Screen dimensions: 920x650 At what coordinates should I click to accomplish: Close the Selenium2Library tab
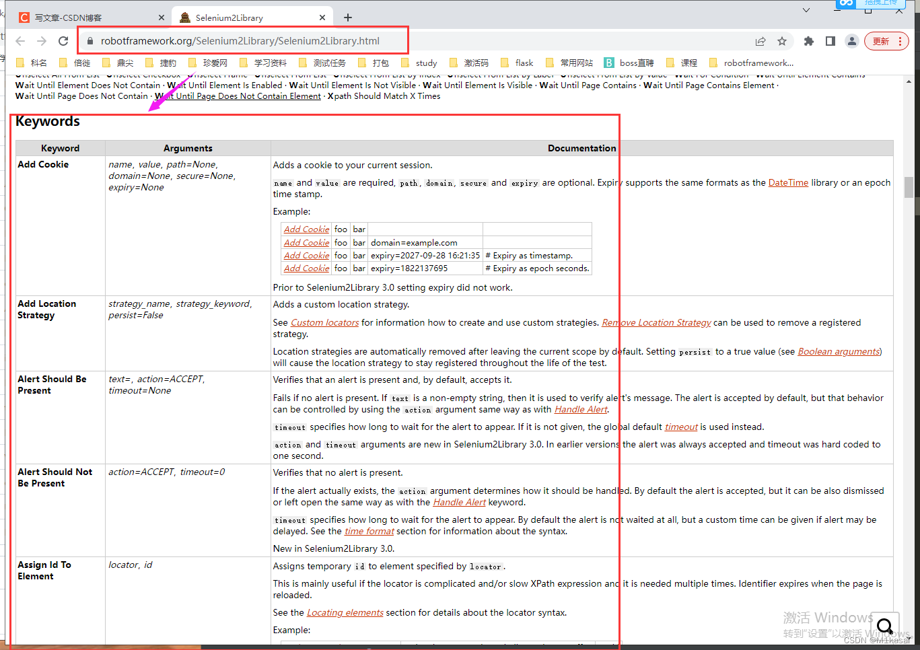click(x=322, y=17)
